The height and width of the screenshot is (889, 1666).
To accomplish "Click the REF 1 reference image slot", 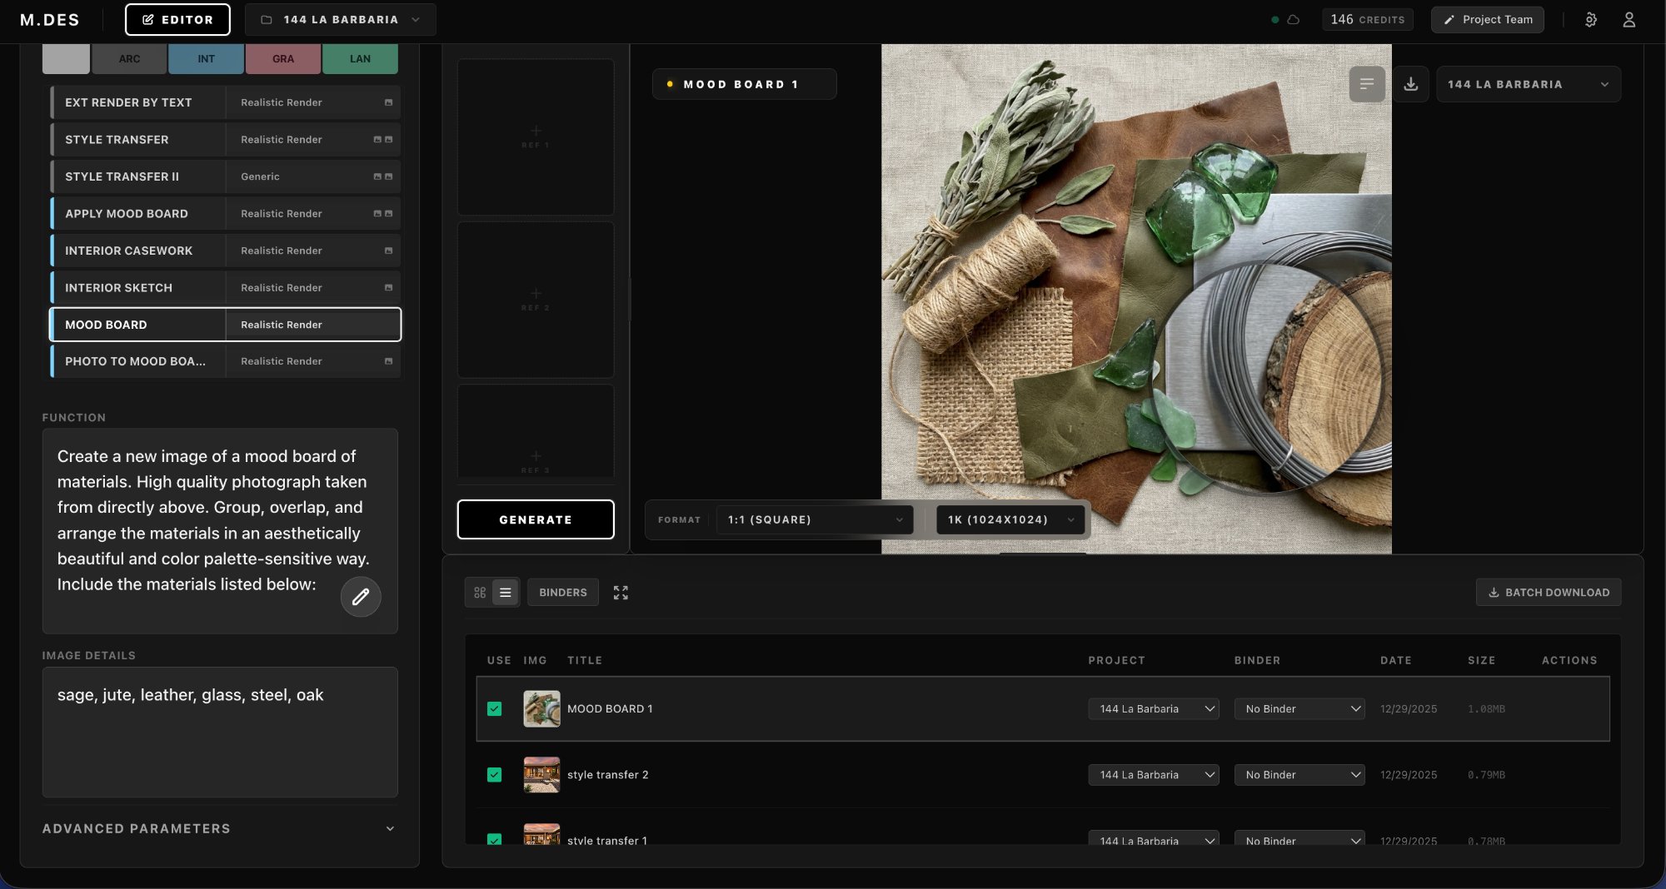I will 536,137.
